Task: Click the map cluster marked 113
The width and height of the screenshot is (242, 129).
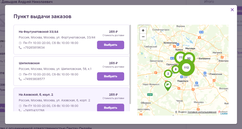Action: [x=186, y=68]
